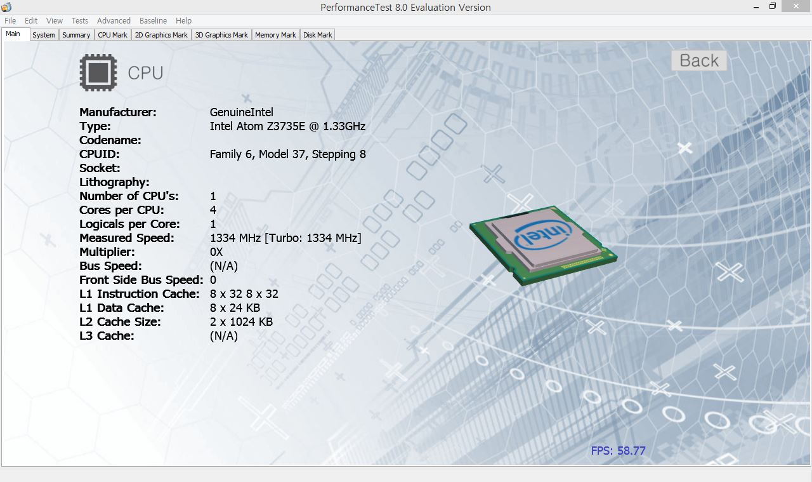Click the Lithography: label
Screen dimensions: 812x482
[x=115, y=182]
